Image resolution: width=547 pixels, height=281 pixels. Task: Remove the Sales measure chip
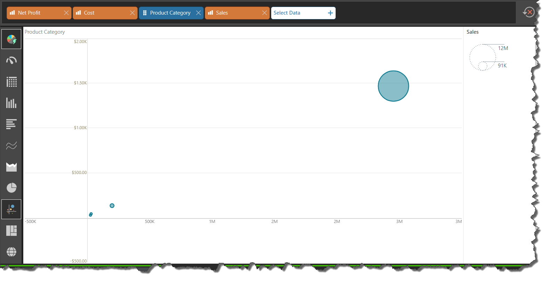264,13
